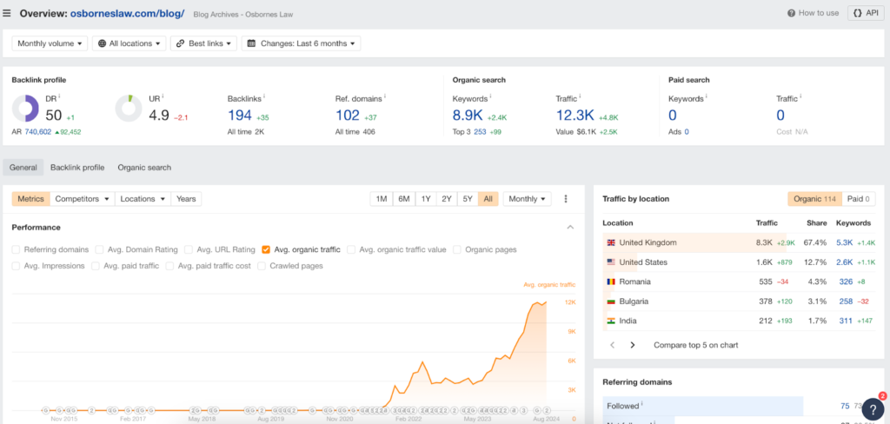Enable the Referring domains checkbox
890x424 pixels.
pos(17,249)
